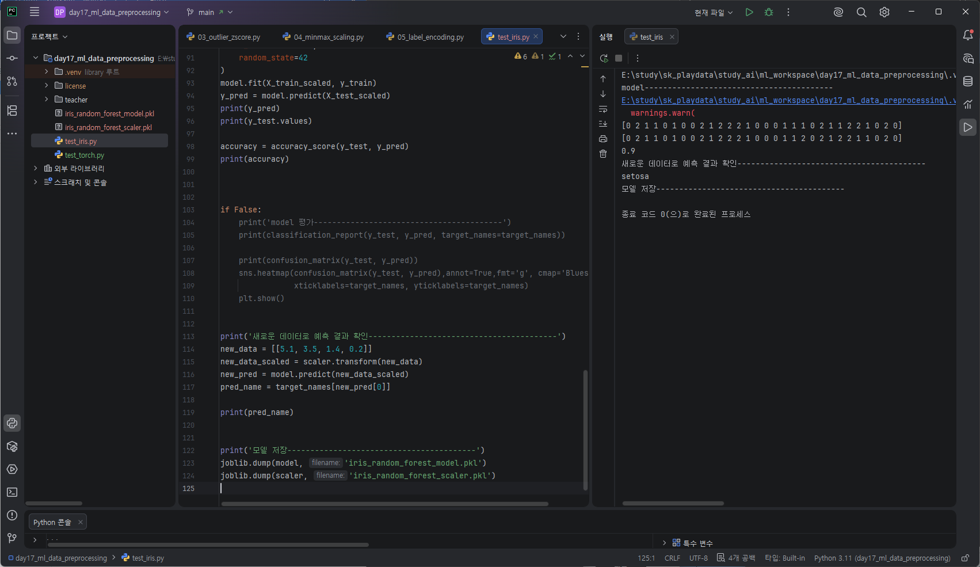The image size is (980, 567).
Task: Stop the running process in Run panel
Action: coord(619,58)
